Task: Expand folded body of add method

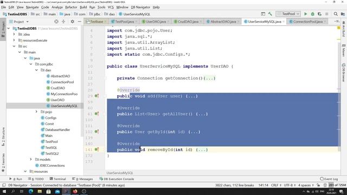Action: [192, 96]
